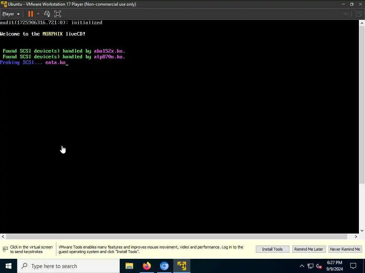The width and height of the screenshot is (365, 273).
Task: Click the VMware Workstation logo in title bar
Action: (4, 4)
